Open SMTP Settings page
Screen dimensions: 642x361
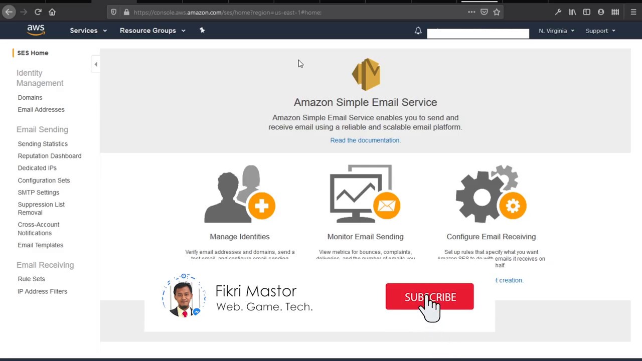[x=39, y=193]
